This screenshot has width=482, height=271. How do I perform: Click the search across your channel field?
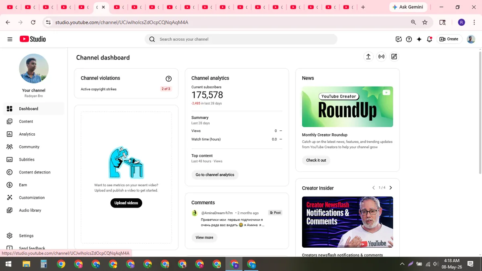coord(241,39)
